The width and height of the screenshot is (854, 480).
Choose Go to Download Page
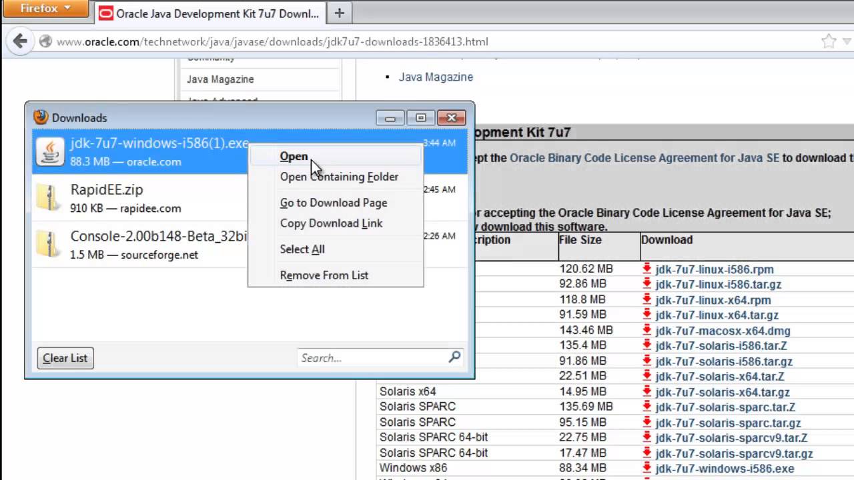(x=336, y=203)
